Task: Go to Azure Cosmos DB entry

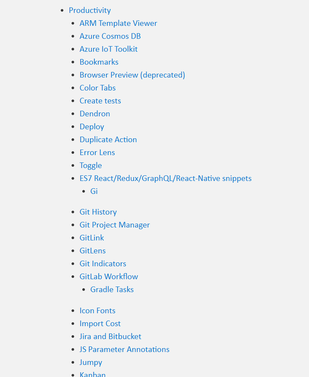Action: click(110, 36)
